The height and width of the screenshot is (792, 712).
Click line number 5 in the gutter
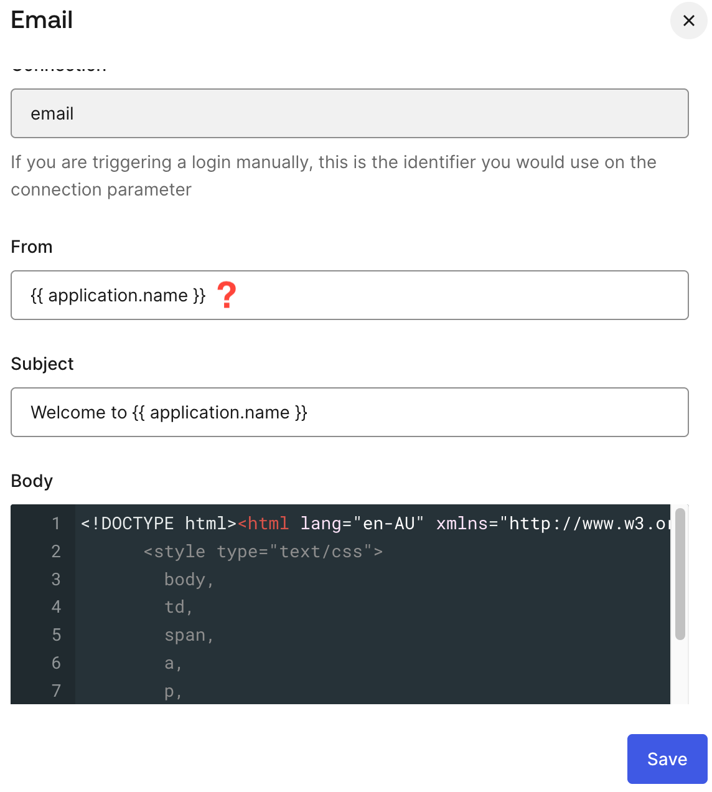pos(56,635)
